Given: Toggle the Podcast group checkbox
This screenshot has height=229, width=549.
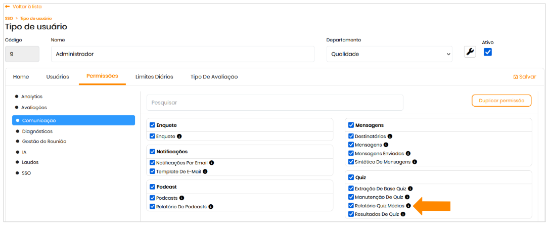Looking at the screenshot, I should pyautogui.click(x=152, y=187).
